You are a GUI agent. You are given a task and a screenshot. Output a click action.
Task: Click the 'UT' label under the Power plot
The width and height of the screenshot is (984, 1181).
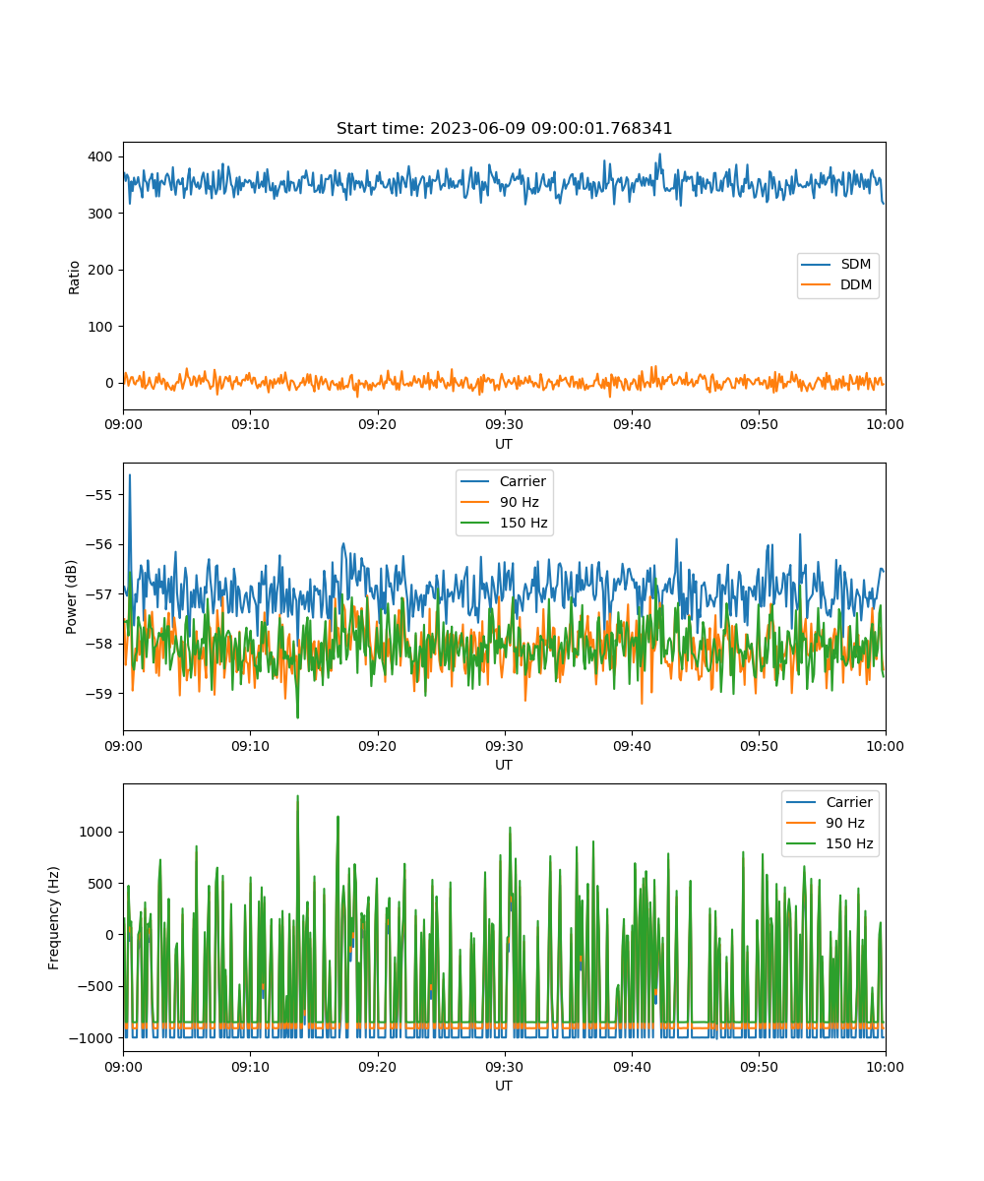coord(504,765)
